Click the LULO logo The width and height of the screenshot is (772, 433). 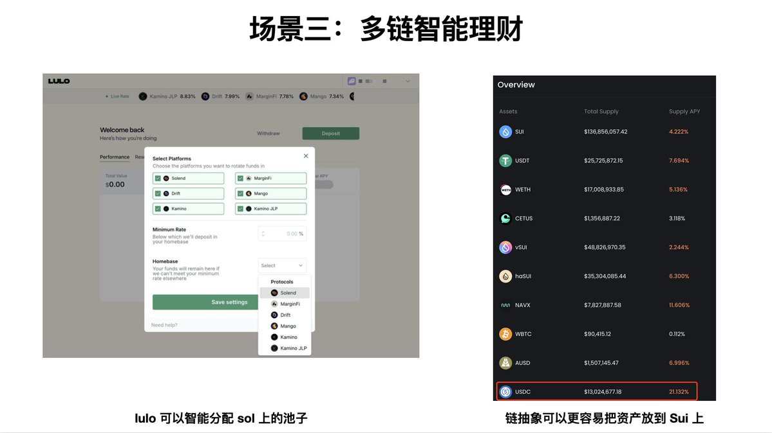tap(59, 81)
